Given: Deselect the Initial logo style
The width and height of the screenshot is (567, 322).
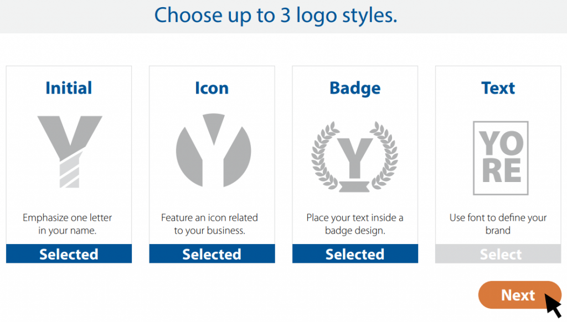Looking at the screenshot, I should click(69, 254).
